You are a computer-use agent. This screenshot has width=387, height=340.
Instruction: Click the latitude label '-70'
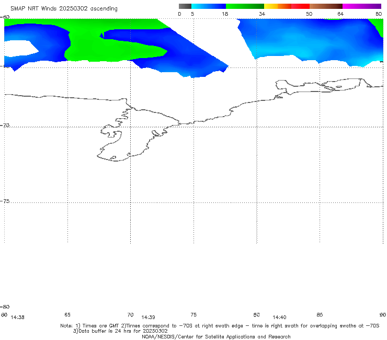click(x=5, y=126)
